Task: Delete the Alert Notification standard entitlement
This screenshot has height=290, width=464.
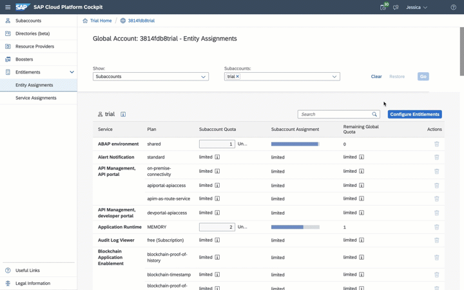Action: coord(436,157)
